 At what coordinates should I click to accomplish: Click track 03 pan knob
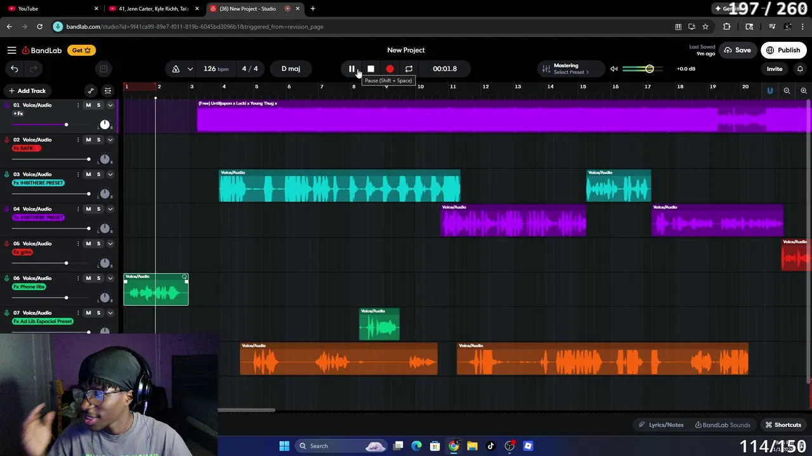point(105,194)
